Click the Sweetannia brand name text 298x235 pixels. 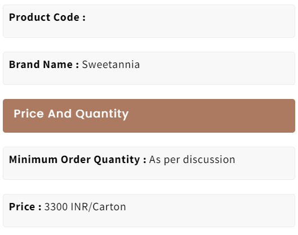(x=111, y=65)
